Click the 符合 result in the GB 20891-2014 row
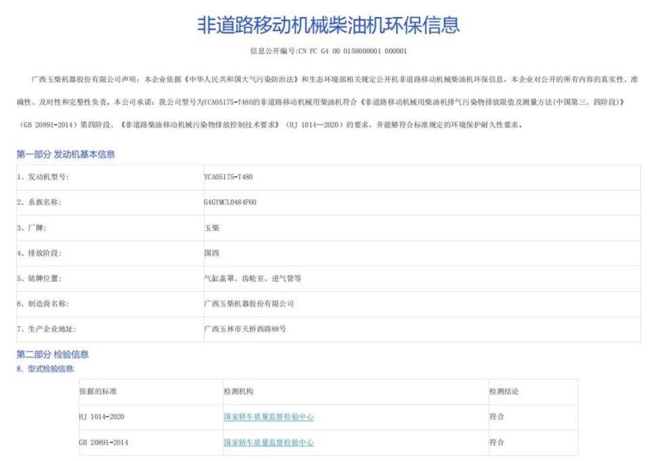Image resolution: width=658 pixels, height=461 pixels. tap(496, 443)
